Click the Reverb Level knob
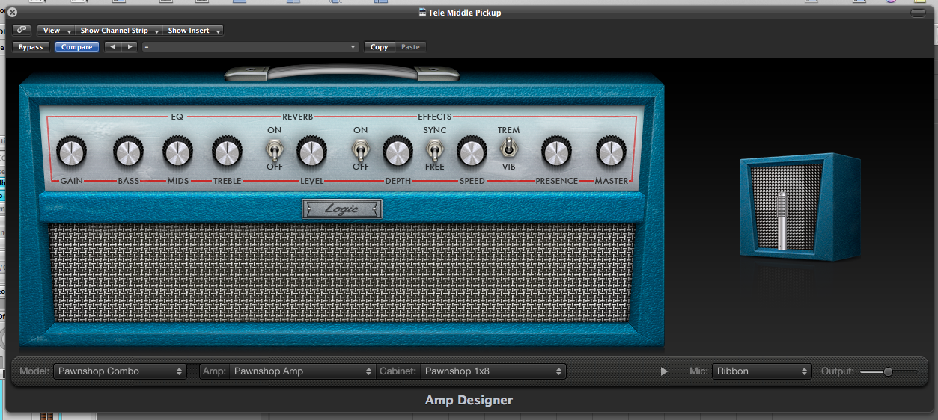This screenshot has height=420, width=938. [x=311, y=152]
